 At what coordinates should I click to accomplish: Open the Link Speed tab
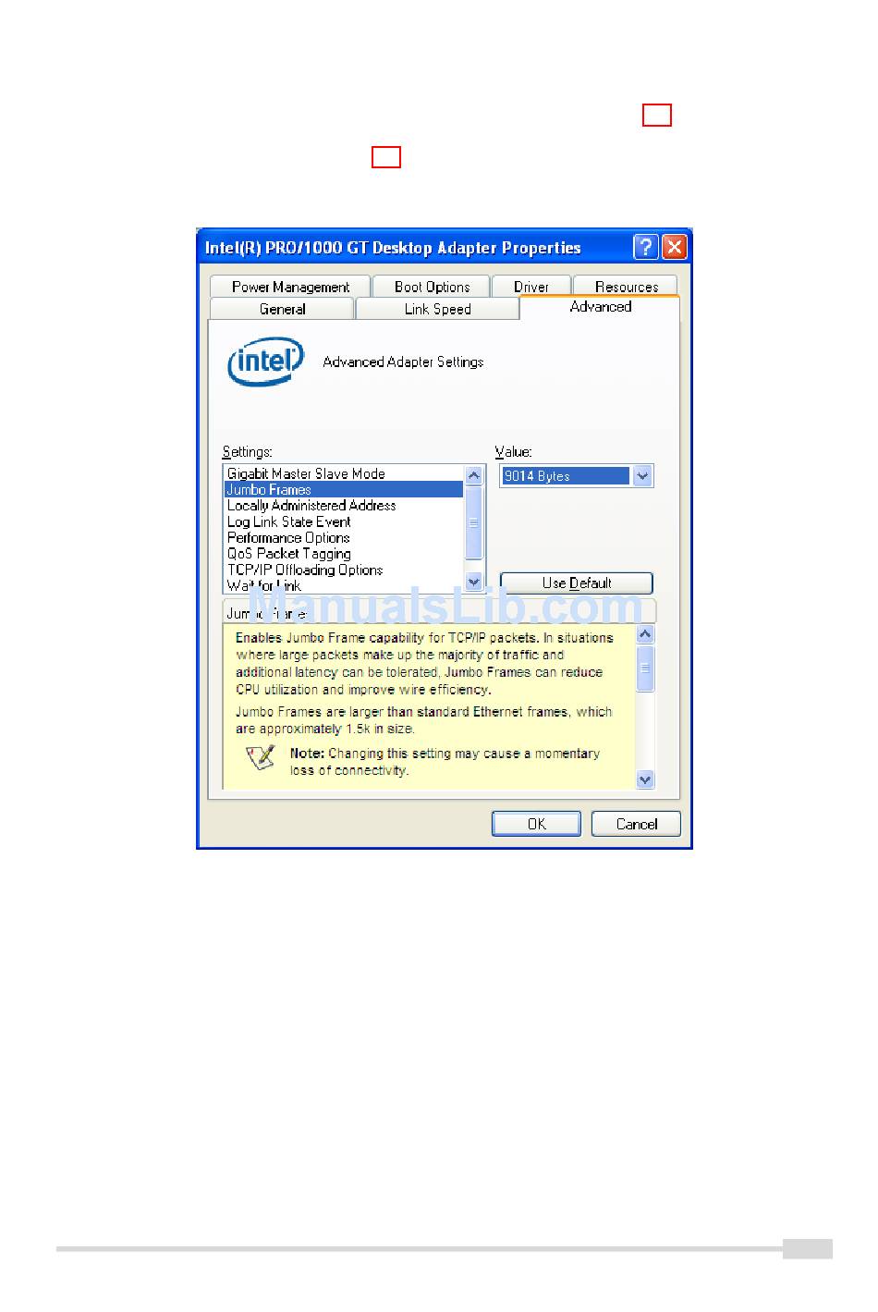[x=438, y=309]
